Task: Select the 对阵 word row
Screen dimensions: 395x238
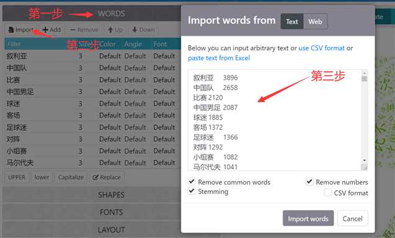Action: pyautogui.click(x=93, y=139)
